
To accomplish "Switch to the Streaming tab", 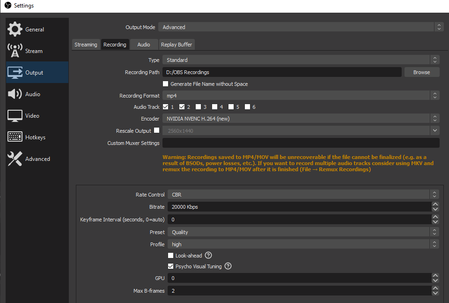I will tap(86, 45).
